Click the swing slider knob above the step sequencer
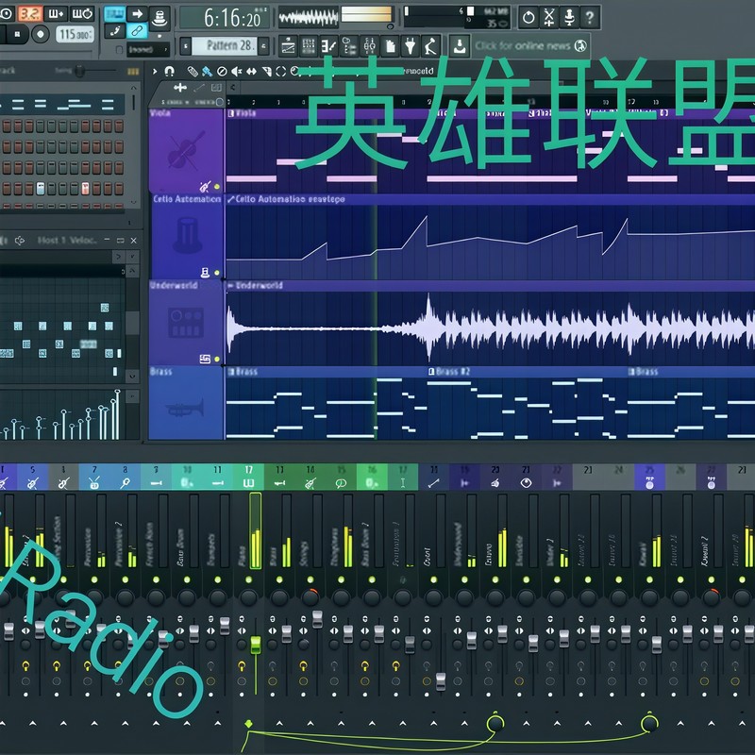Image resolution: width=755 pixels, height=755 pixels. (x=79, y=72)
